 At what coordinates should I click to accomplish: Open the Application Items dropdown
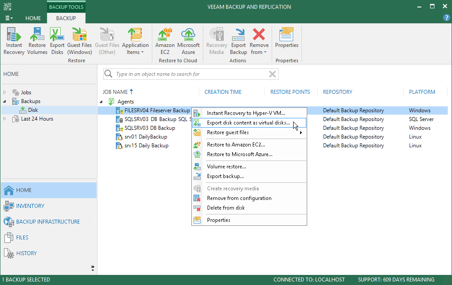point(135,41)
